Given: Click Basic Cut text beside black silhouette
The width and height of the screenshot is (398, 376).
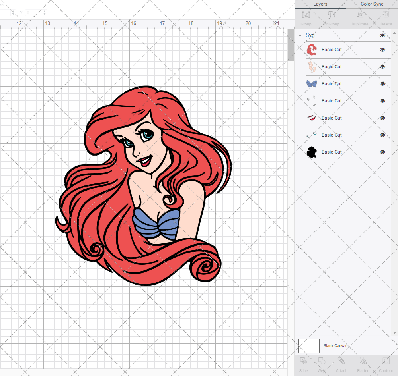Looking at the screenshot, I should click(x=332, y=152).
